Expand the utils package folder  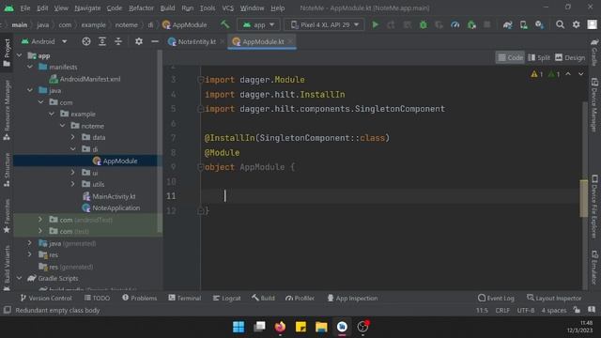pyautogui.click(x=73, y=184)
